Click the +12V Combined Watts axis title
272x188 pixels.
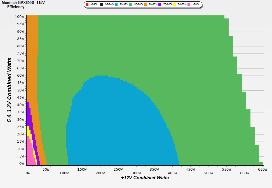pos(145,178)
